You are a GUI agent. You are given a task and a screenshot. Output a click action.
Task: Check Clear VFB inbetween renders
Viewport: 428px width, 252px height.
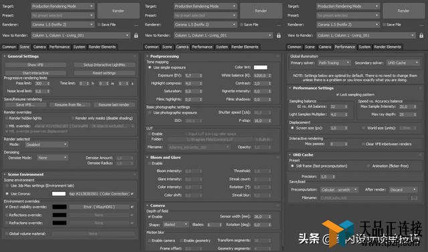click(x=363, y=144)
